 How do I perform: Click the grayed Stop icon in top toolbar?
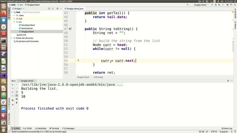[x=223, y=5]
